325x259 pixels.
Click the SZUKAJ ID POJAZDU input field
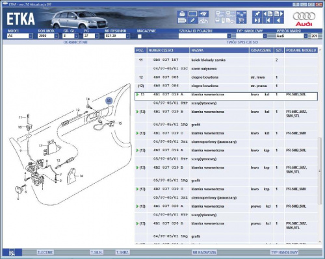pyautogui.click(x=203, y=36)
